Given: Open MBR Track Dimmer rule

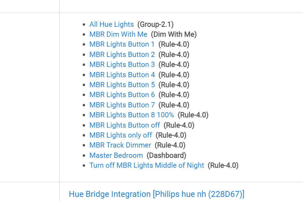Looking at the screenshot, I should point(120,145).
